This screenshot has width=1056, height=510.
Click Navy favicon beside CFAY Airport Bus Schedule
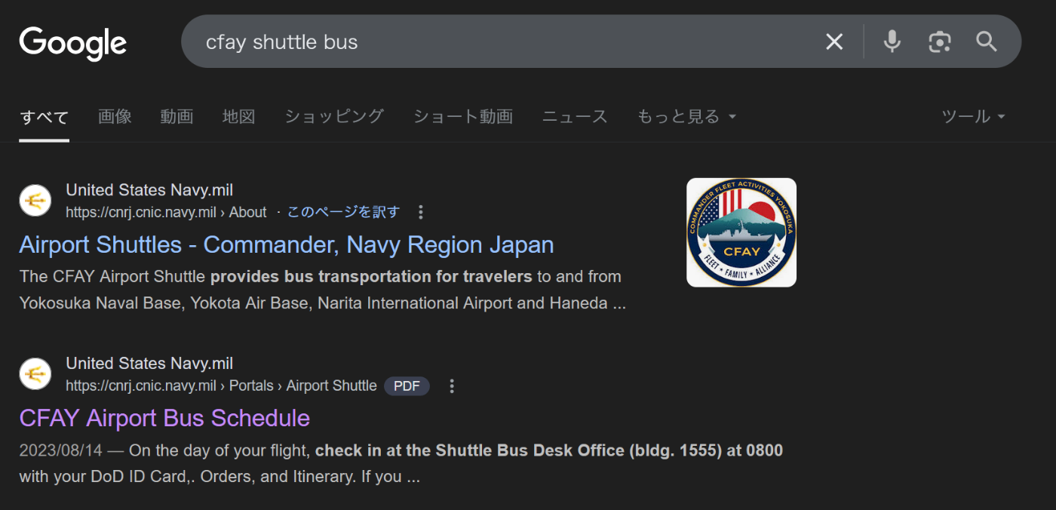pos(35,374)
